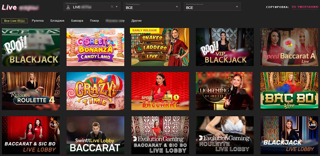Clear the LIVE category selection with X
Screen dimensions: 320x156
[112, 6]
